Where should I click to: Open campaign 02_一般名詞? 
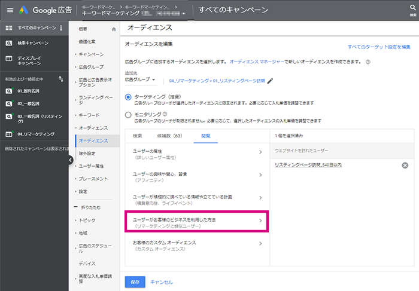(x=28, y=103)
